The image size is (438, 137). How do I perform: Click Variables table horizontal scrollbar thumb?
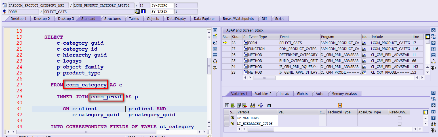[x=261, y=129]
